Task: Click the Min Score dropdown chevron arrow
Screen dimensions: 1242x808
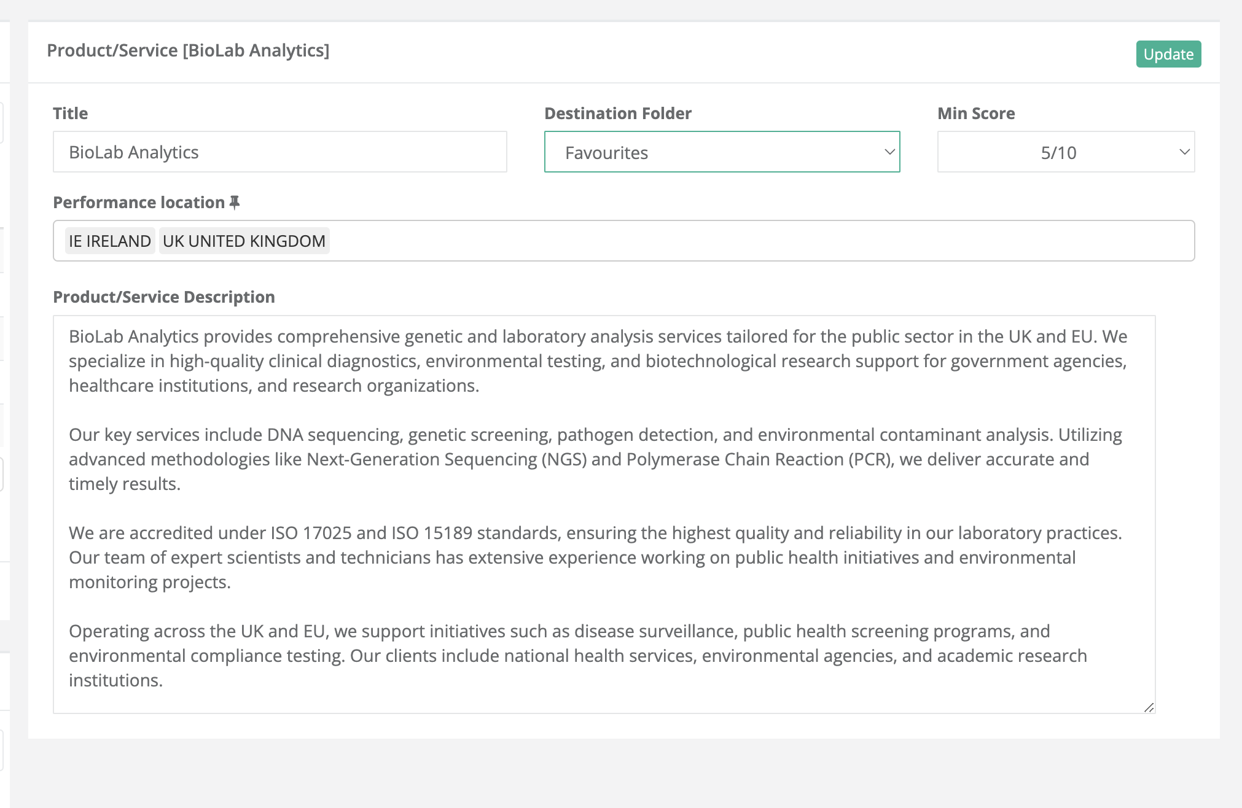Action: click(x=1184, y=152)
